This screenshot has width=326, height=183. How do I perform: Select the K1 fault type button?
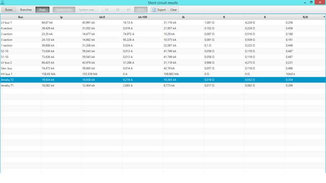click(x=128, y=10)
